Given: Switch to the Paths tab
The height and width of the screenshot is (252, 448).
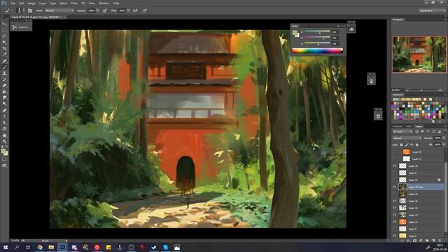Looking at the screenshot, I should (x=409, y=126).
